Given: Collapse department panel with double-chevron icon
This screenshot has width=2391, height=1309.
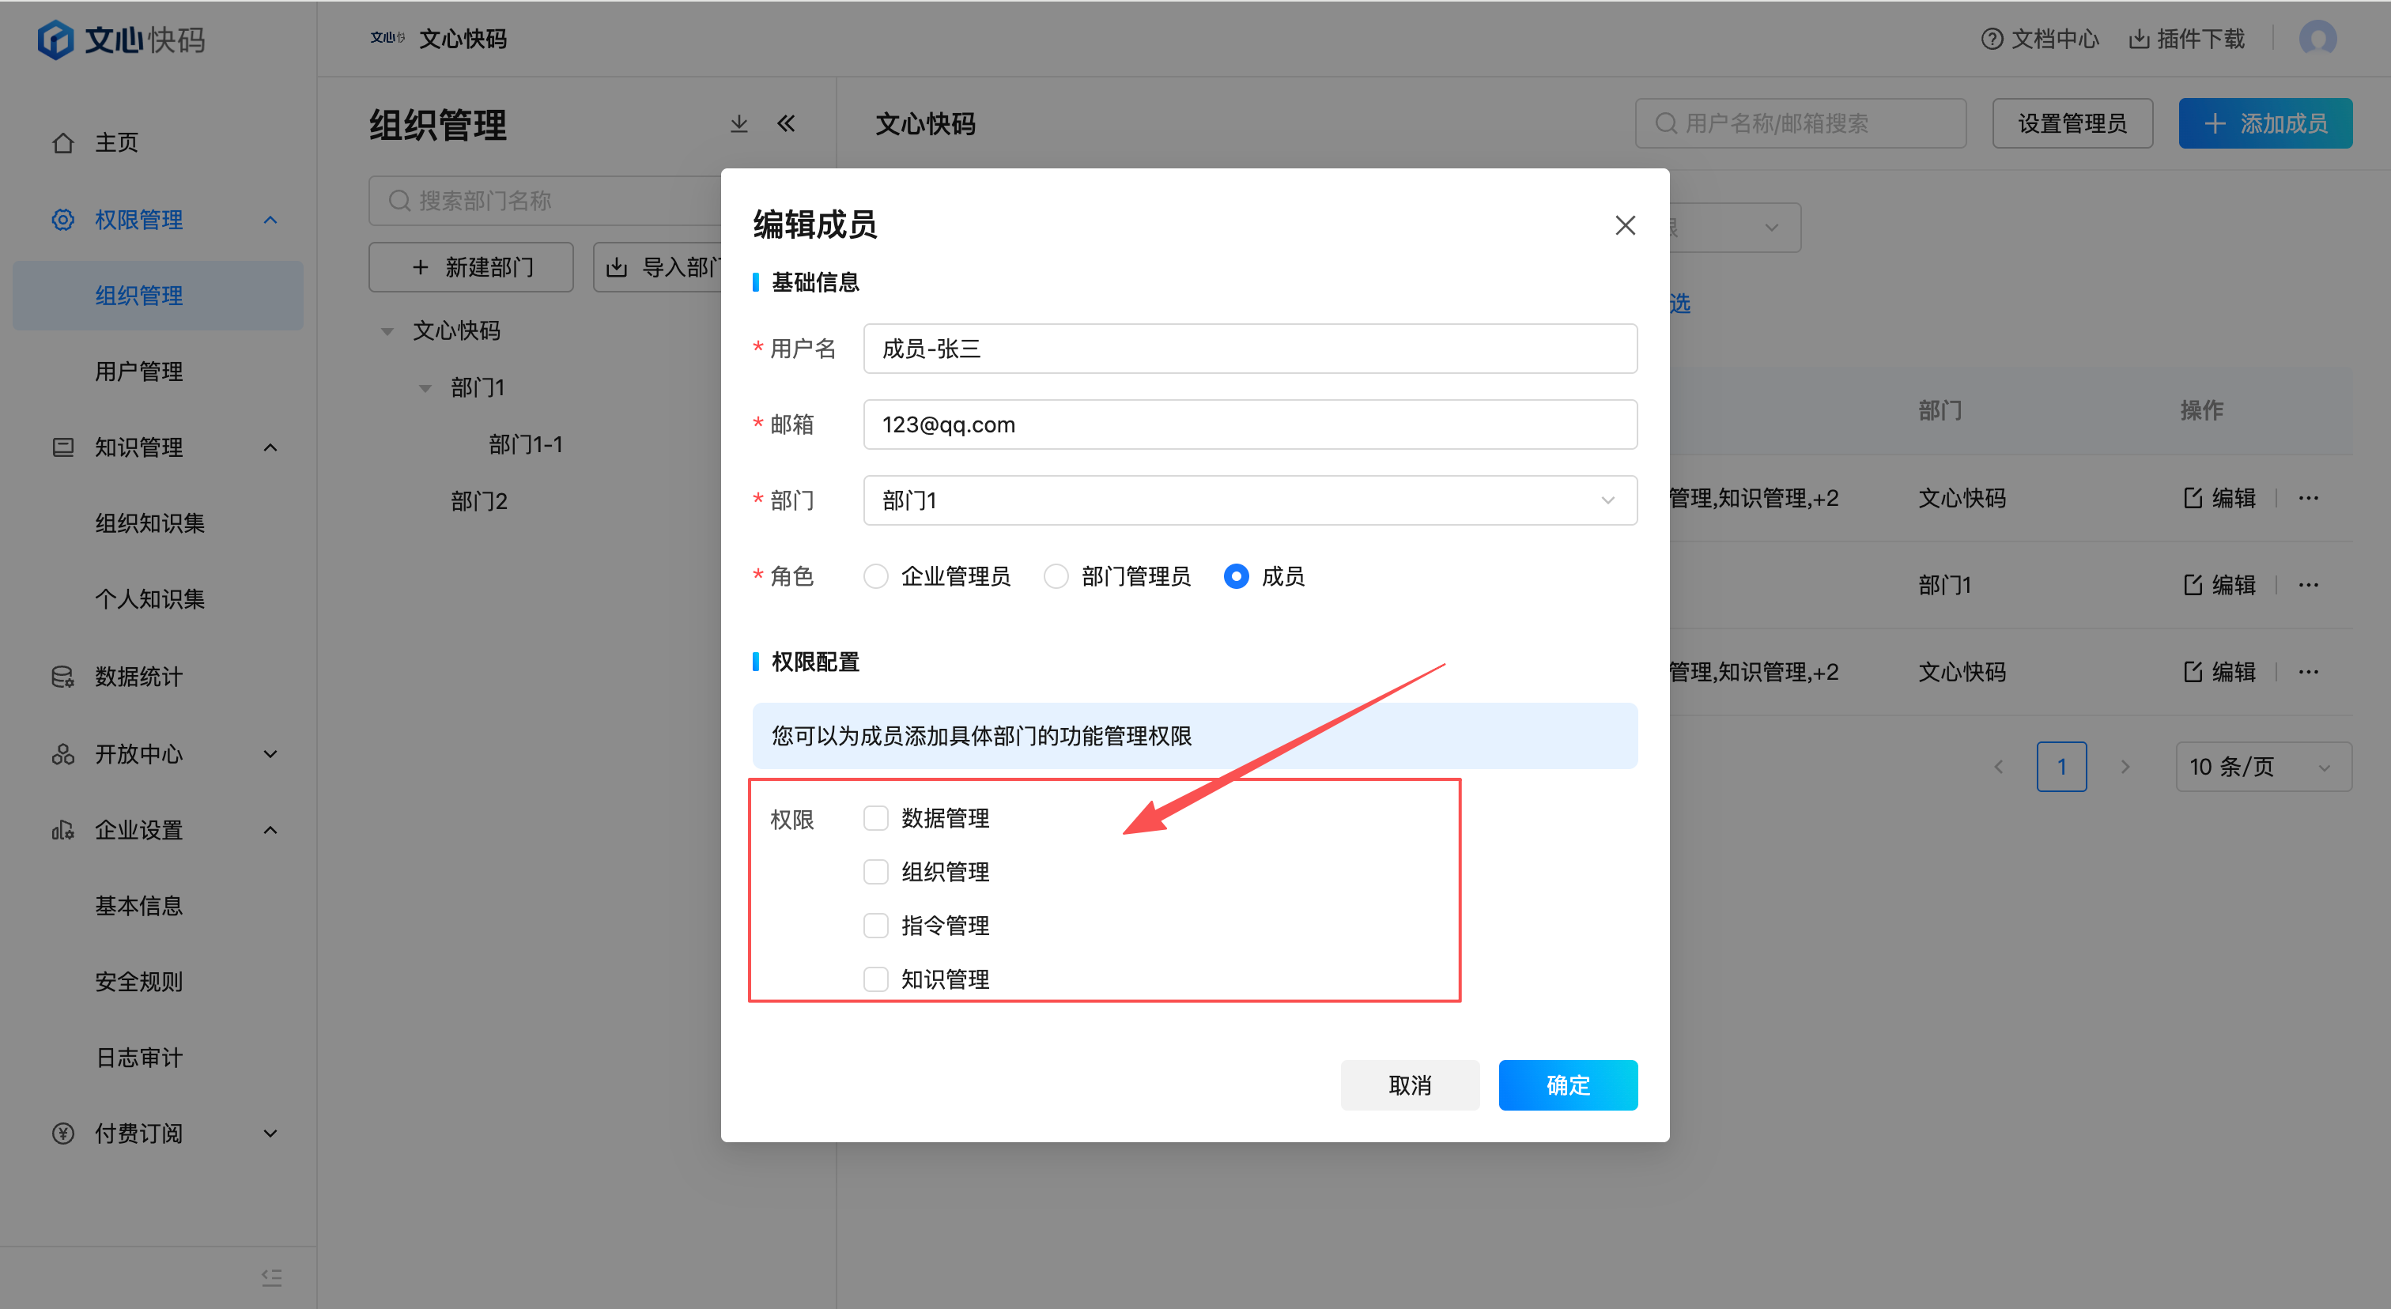Looking at the screenshot, I should point(786,123).
